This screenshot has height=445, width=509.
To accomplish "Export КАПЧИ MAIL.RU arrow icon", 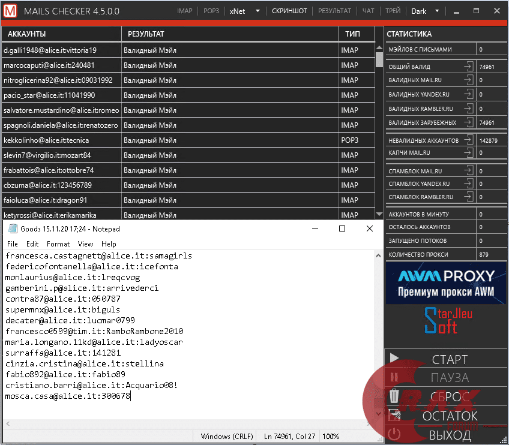I will pyautogui.click(x=468, y=152).
